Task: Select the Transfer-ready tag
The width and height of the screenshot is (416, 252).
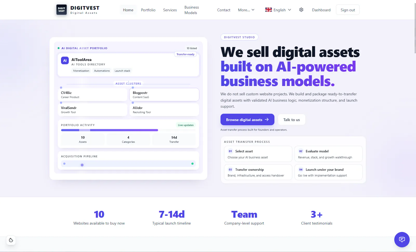Action: [x=185, y=54]
